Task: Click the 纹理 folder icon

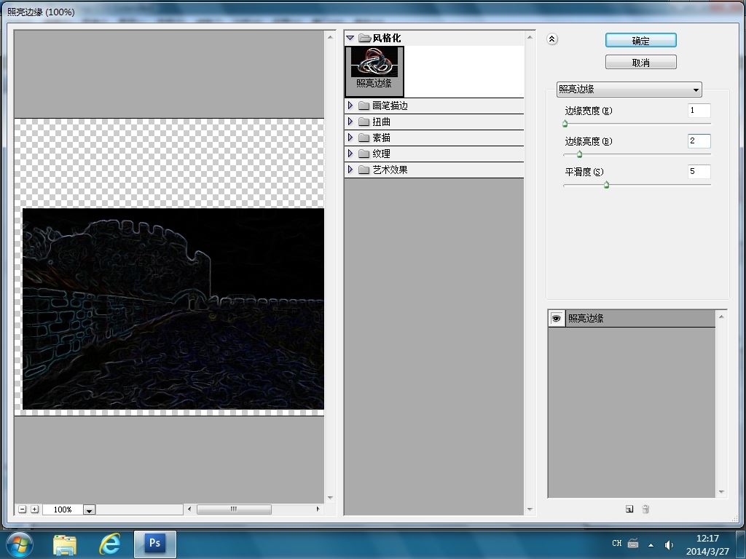Action: (x=364, y=154)
